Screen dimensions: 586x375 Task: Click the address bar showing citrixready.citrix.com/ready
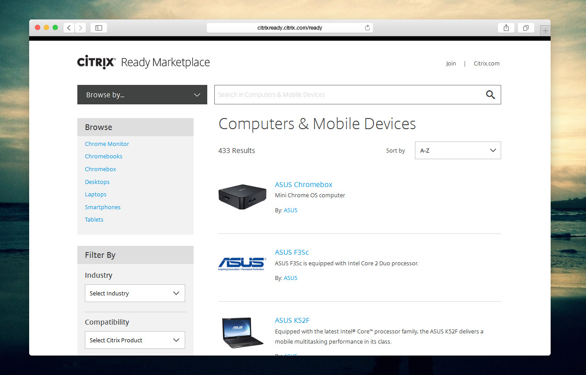290,28
